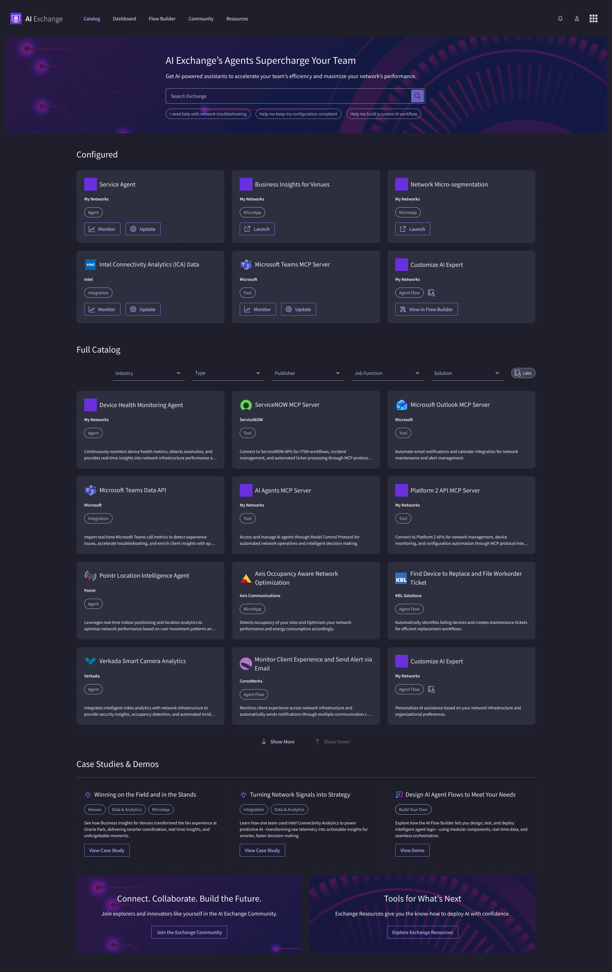Image resolution: width=612 pixels, height=972 pixels.
Task: Open the apps grid menu icon
Action: tap(593, 18)
